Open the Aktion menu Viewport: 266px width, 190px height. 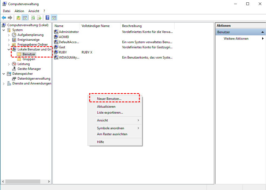point(19,11)
